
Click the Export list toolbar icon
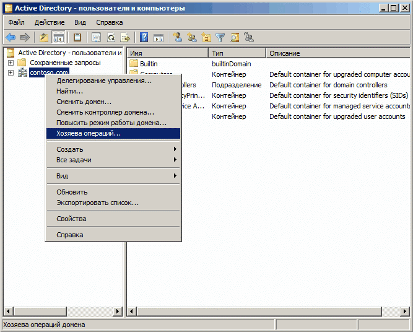(x=125, y=37)
